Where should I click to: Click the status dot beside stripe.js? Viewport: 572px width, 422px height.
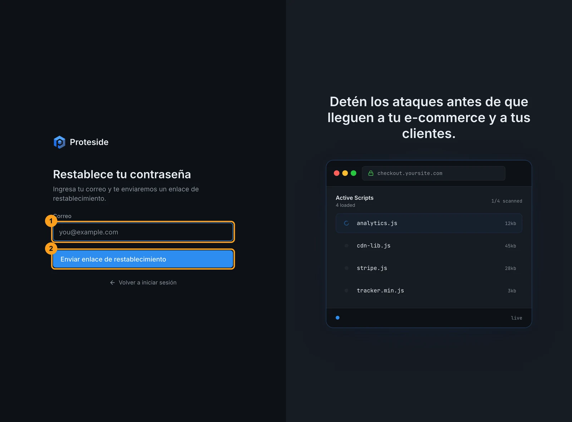click(x=346, y=268)
